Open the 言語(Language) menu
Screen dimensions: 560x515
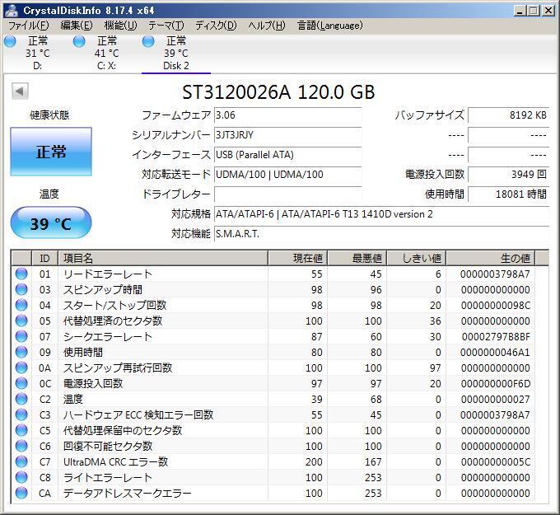(x=329, y=26)
